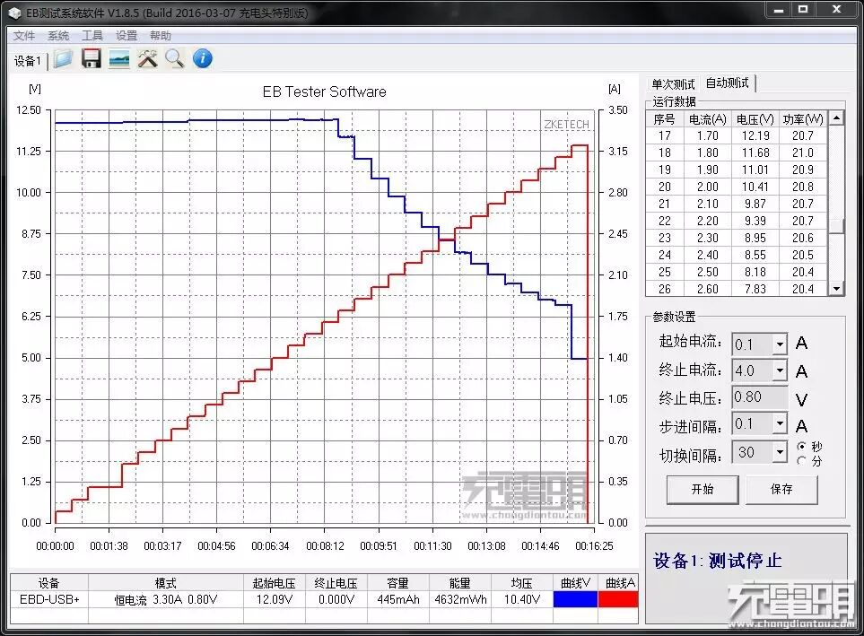Switch to the 自动测试 tab
864x636 pixels.
tap(728, 83)
